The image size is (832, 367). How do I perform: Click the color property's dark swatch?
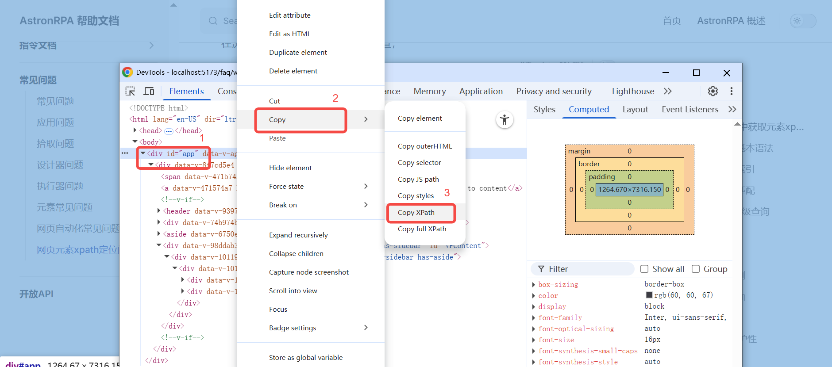tap(649, 295)
